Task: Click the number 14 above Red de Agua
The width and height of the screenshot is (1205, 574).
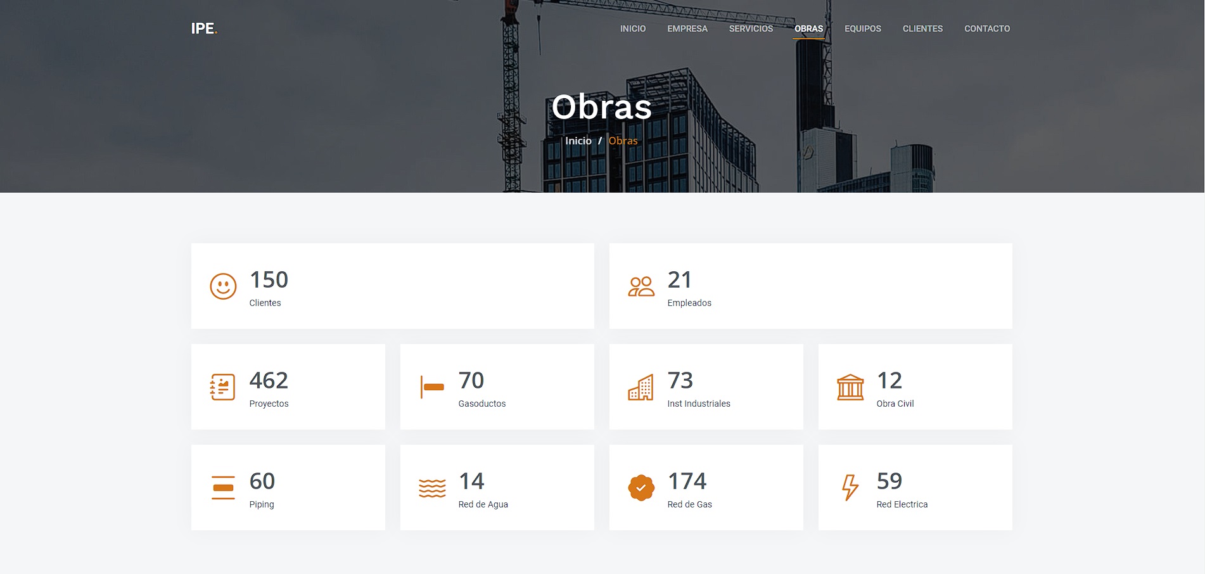Action: pos(471,482)
